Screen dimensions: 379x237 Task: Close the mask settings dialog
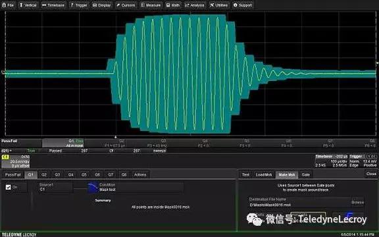(x=371, y=174)
